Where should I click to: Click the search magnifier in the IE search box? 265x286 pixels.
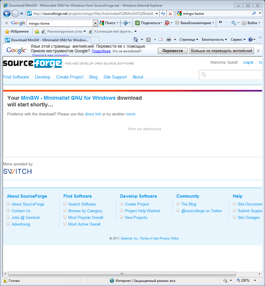(x=254, y=13)
